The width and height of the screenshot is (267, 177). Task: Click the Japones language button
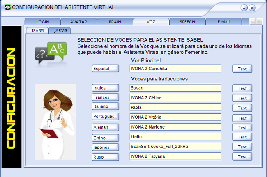point(106,147)
